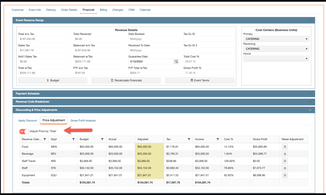Open the Guarantee Date calendar picker

pyautogui.click(x=176, y=62)
